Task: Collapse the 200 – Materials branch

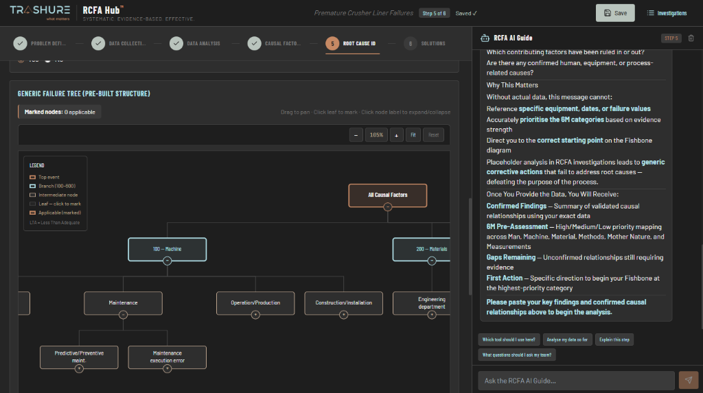Action: coord(432,261)
